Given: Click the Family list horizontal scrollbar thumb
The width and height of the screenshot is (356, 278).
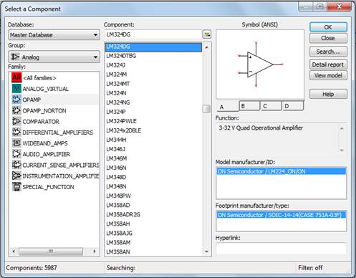Looking at the screenshot, I should pos(51,251).
